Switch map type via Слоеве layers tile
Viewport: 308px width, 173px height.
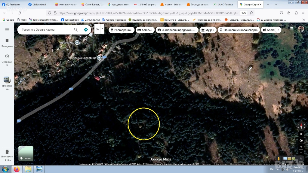click(x=26, y=154)
